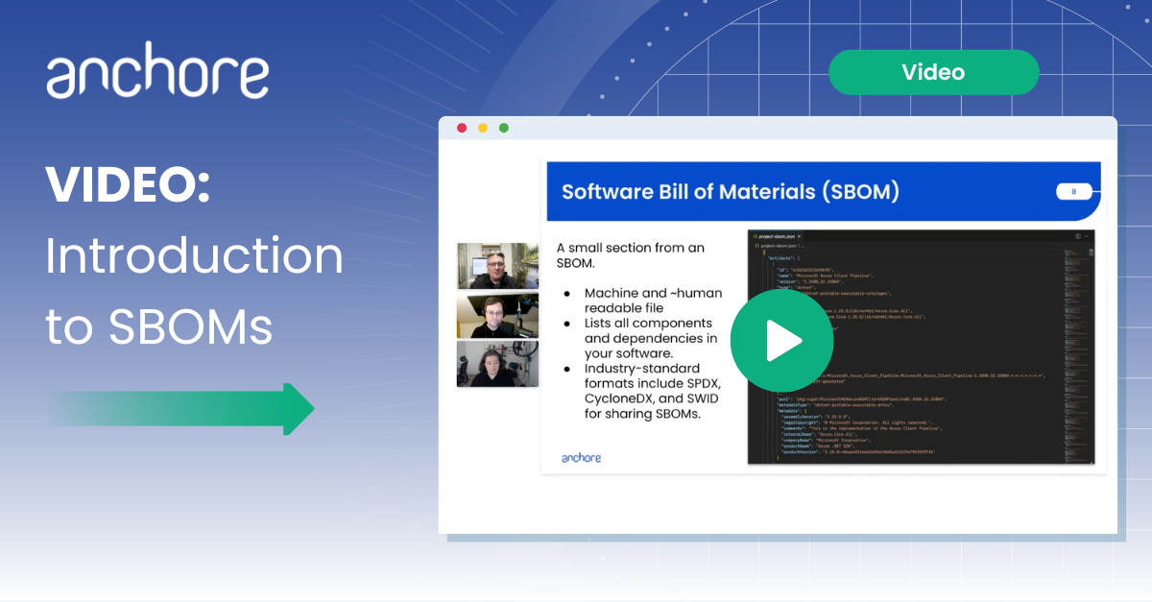Click the "VIDEO: Introduction to SBOMs" heading
Image resolution: width=1152 pixels, height=602 pixels.
192,256
